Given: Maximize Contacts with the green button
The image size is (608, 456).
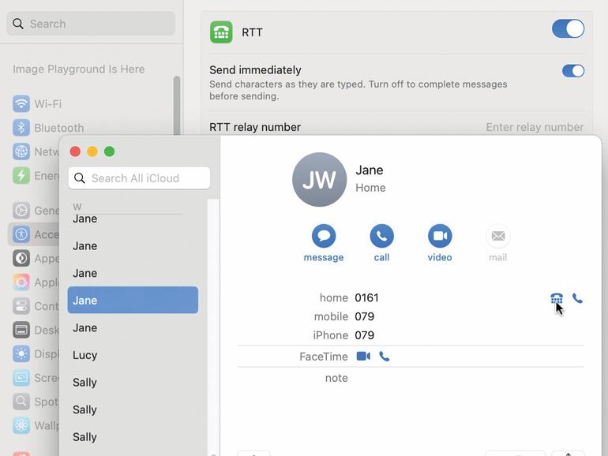Looking at the screenshot, I should (109, 151).
